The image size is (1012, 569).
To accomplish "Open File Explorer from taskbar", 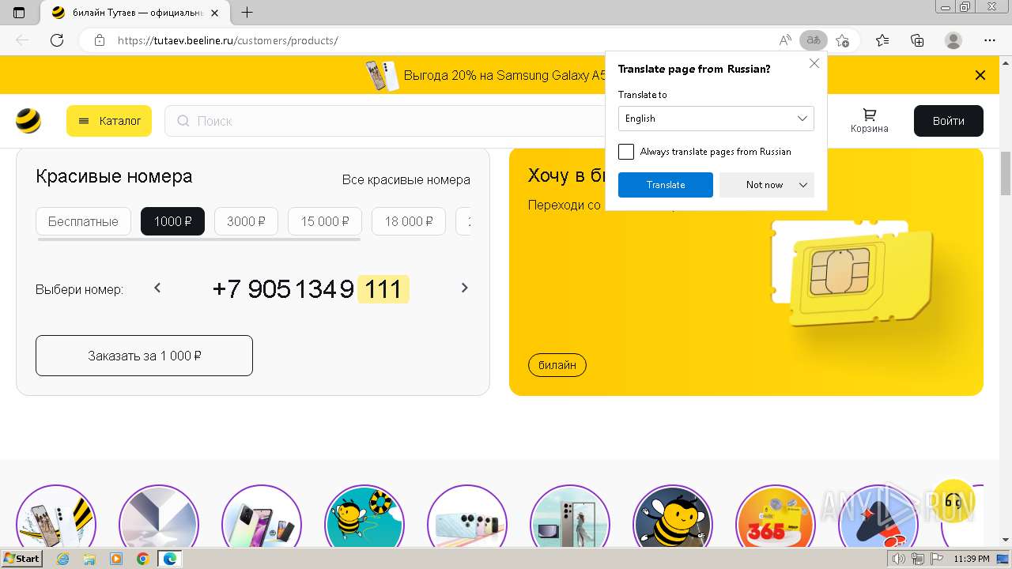I will click(89, 559).
